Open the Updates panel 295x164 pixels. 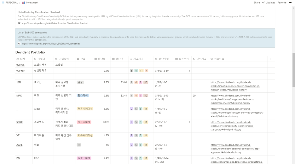pos(269,3)
